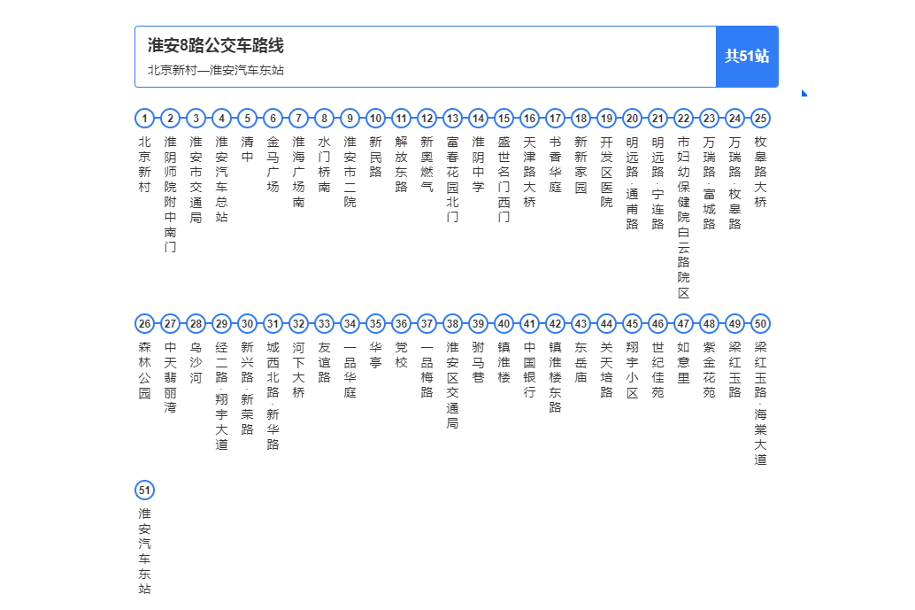Select station name 一品华庭
Image resolution: width=915 pixels, height=610 pixels.
pos(350,369)
